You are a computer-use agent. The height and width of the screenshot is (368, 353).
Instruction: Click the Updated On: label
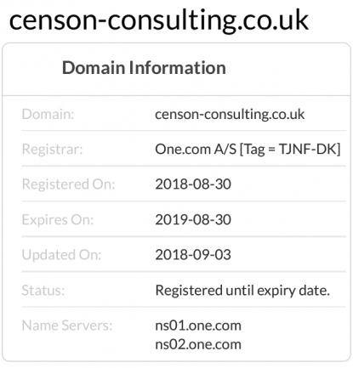coord(61,255)
